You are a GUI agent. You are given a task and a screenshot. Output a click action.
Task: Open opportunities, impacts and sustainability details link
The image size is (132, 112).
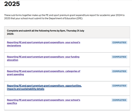click(44, 87)
